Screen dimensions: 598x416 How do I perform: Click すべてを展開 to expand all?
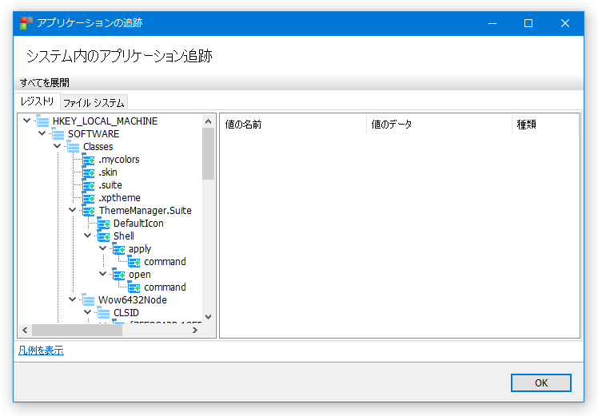(45, 82)
